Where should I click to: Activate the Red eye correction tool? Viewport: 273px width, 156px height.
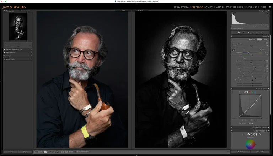[x=253, y=33]
